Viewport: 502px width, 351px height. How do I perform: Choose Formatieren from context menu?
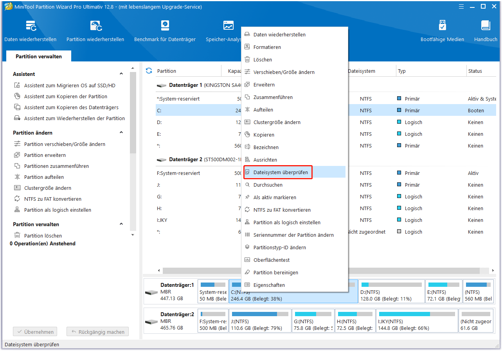294,47
